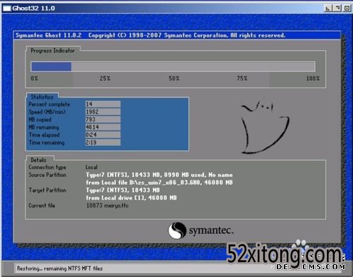Select the MB remaining value 4614
This screenshot has height=277, width=353.
103,127
